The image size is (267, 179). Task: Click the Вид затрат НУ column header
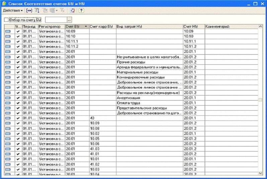coord(149,26)
